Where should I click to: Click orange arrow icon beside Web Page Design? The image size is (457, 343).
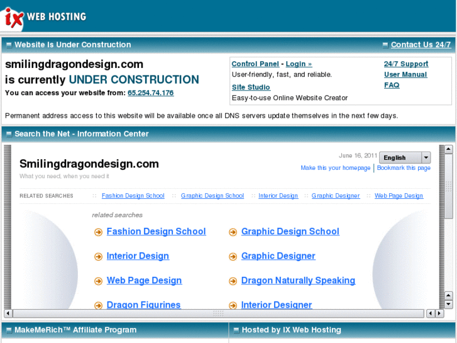[98, 281]
